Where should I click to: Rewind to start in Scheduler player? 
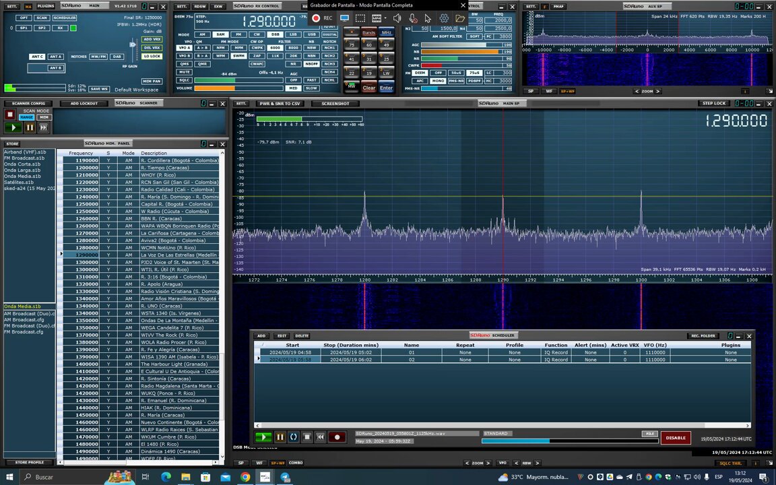(321, 437)
